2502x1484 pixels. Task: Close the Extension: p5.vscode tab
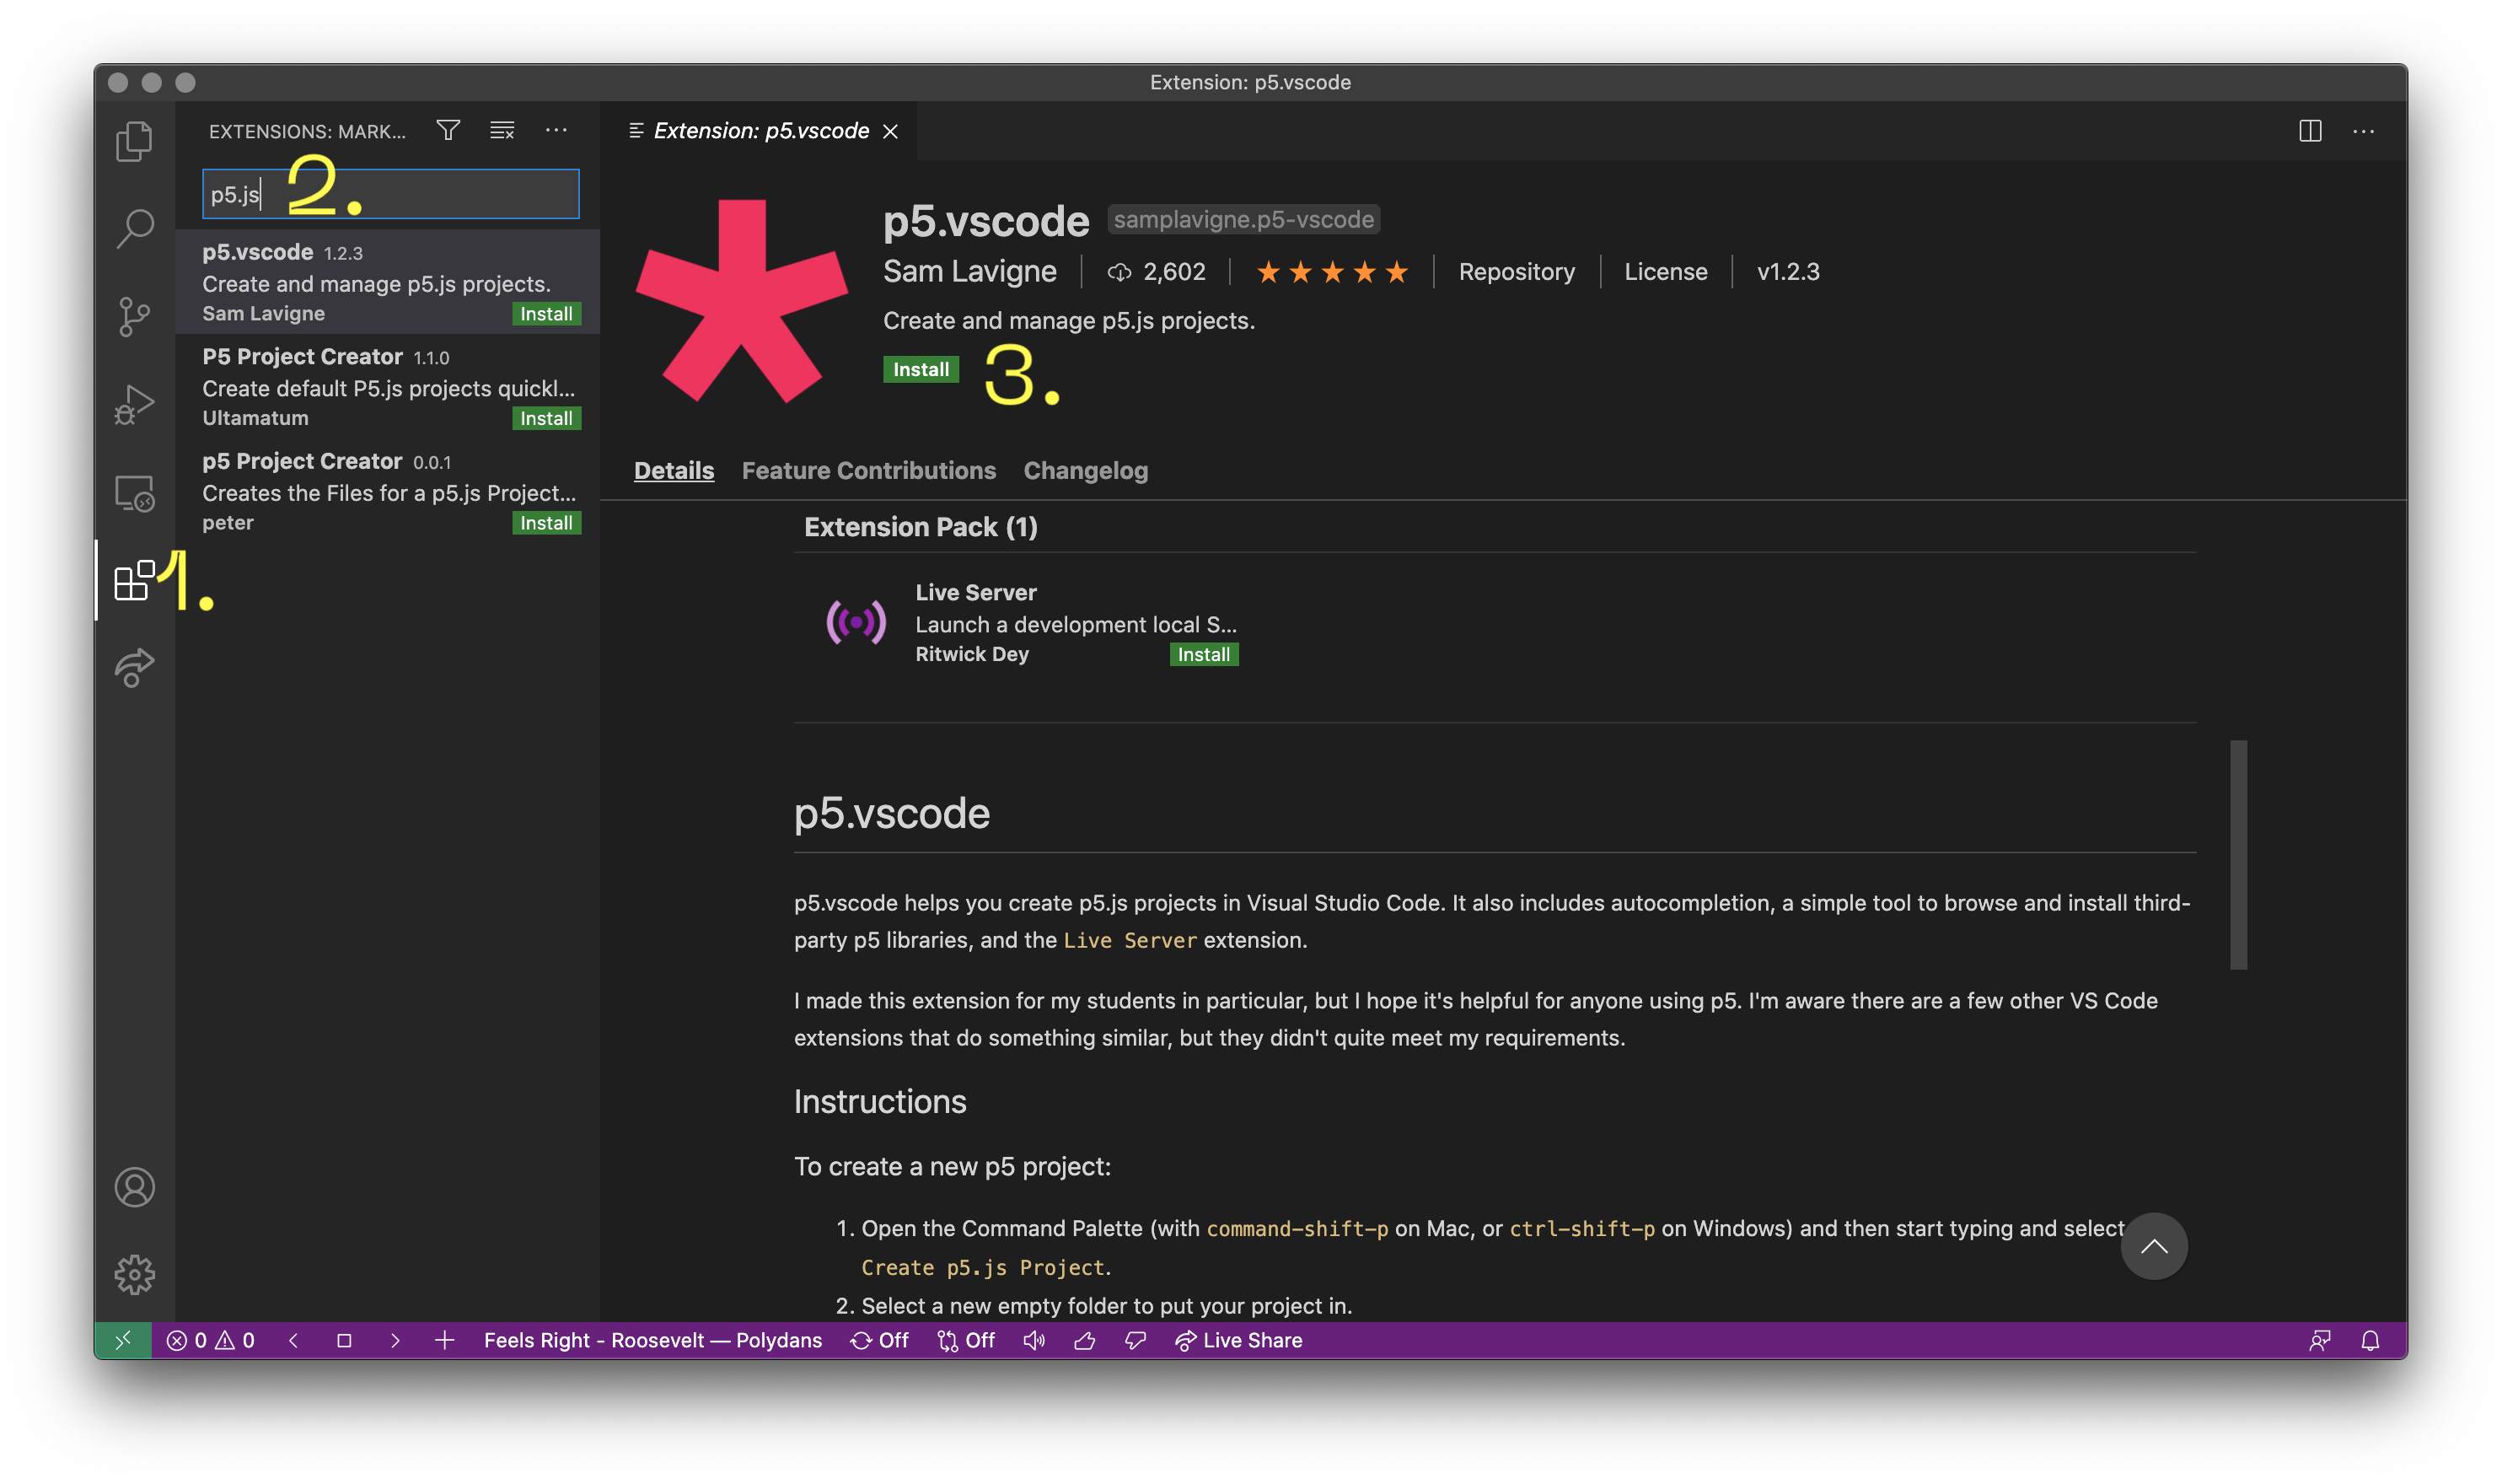point(889,131)
